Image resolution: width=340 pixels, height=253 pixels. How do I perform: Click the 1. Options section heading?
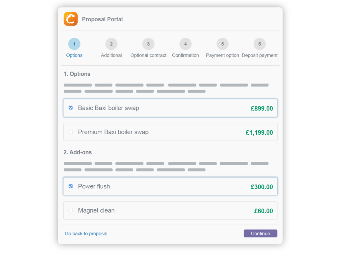coord(77,74)
